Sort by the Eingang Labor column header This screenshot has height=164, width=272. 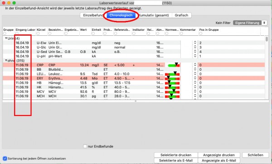pos(25,29)
